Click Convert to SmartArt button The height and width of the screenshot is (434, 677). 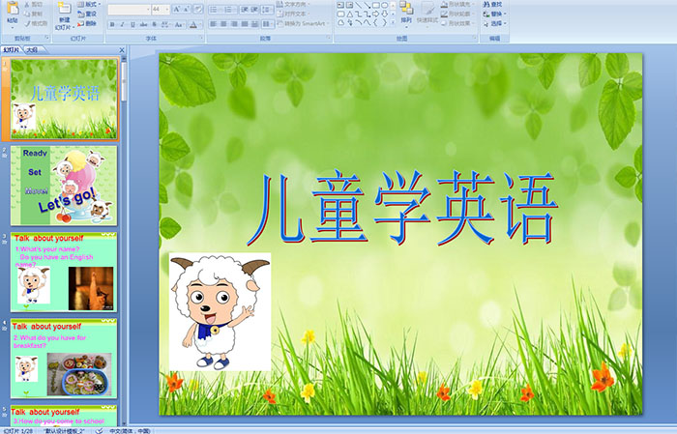[x=304, y=23]
